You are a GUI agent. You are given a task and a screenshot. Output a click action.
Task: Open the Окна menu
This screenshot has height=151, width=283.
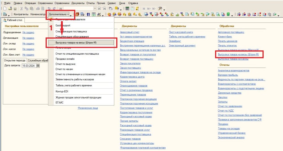pos(122,3)
